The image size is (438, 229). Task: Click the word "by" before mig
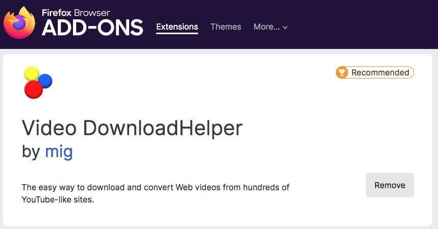click(31, 151)
